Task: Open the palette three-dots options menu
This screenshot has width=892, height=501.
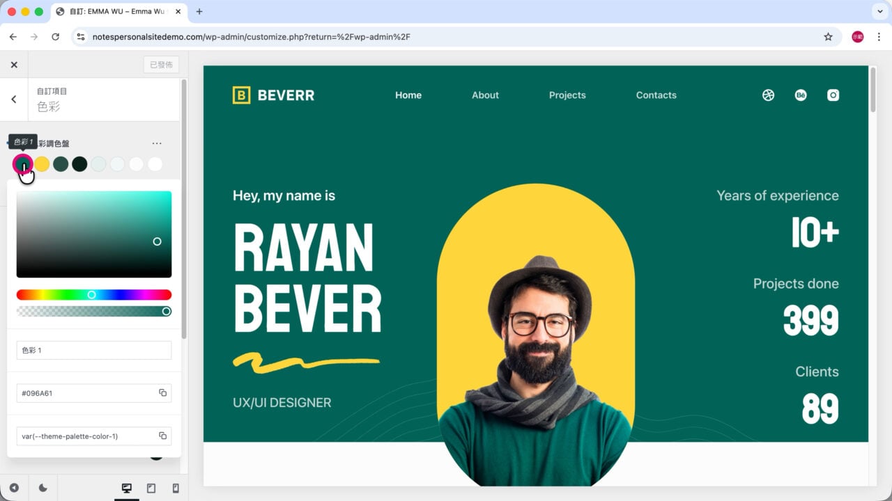Action: (157, 143)
